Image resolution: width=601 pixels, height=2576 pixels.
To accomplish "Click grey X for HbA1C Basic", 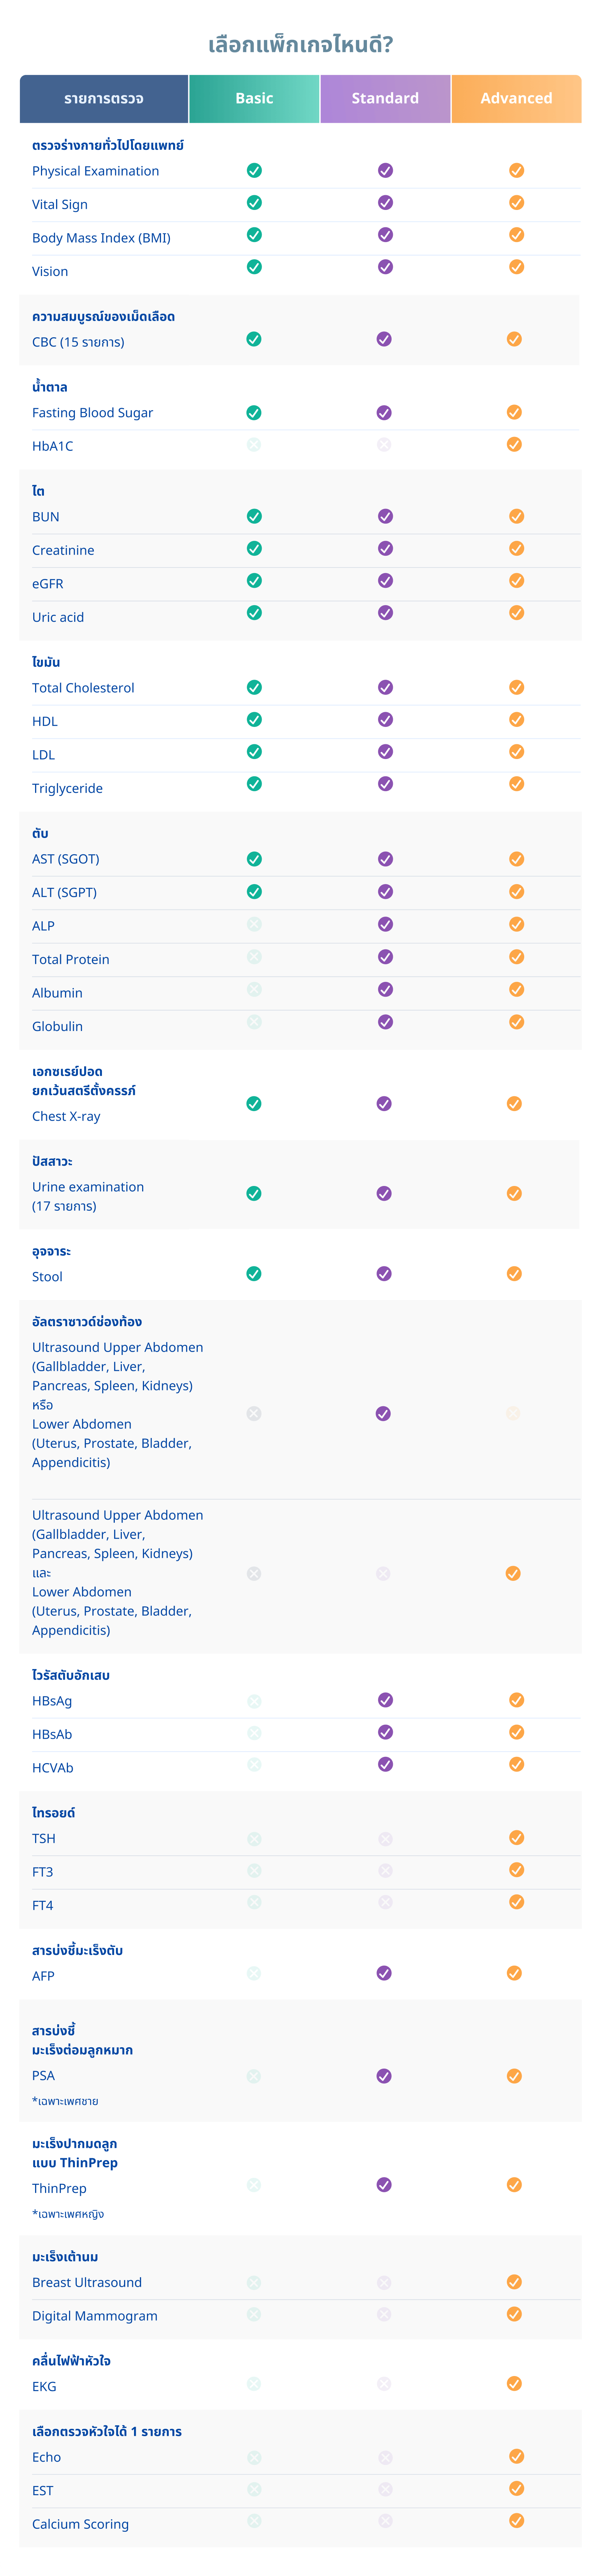I will click(x=254, y=444).
